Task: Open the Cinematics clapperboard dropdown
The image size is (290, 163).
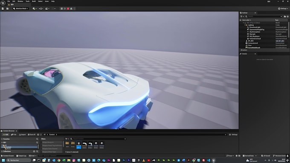Action: point(47,9)
